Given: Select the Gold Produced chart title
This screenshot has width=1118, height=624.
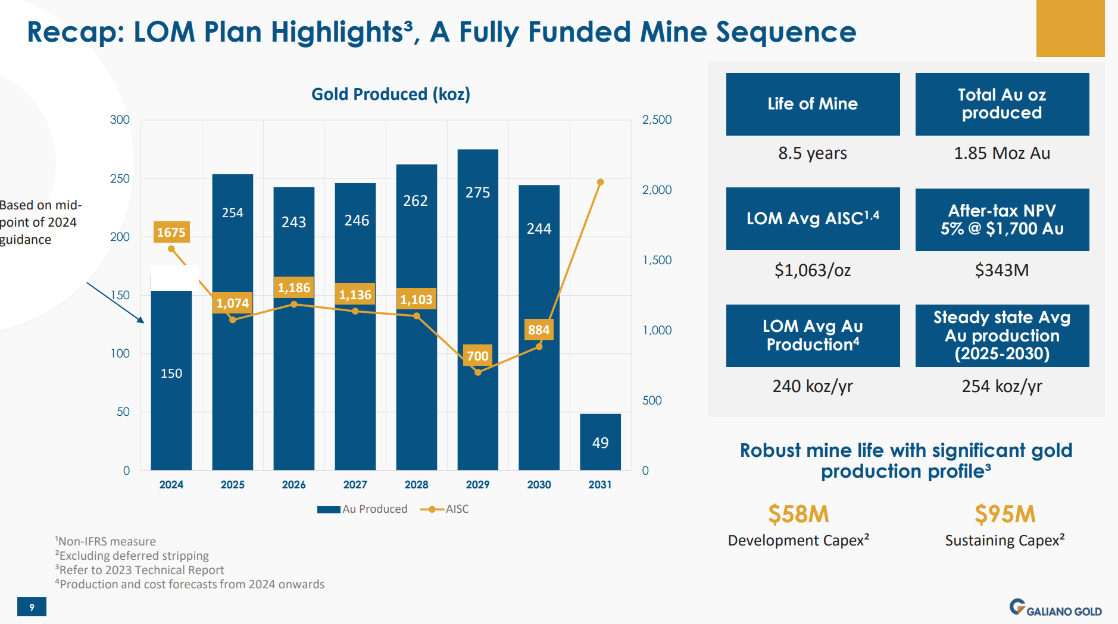Looking at the screenshot, I should [x=390, y=94].
